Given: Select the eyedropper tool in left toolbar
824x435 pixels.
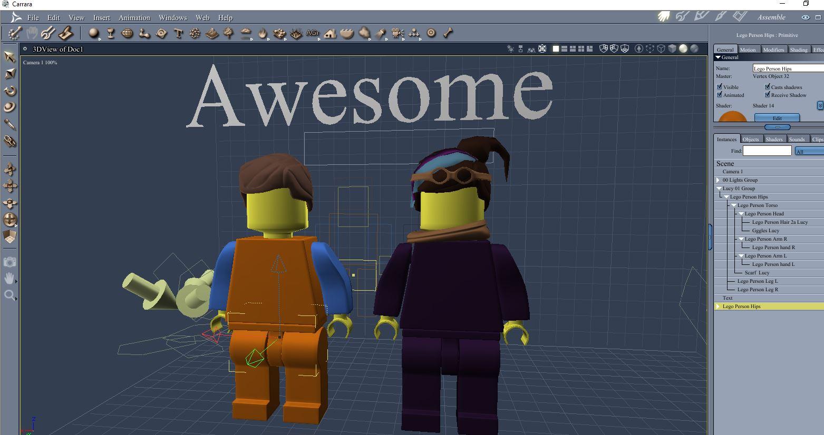Looking at the screenshot, I should (x=9, y=124).
